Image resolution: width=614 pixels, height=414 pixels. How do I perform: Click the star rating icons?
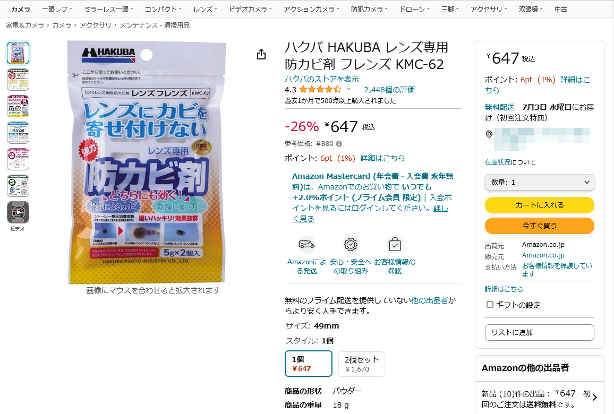(x=320, y=90)
